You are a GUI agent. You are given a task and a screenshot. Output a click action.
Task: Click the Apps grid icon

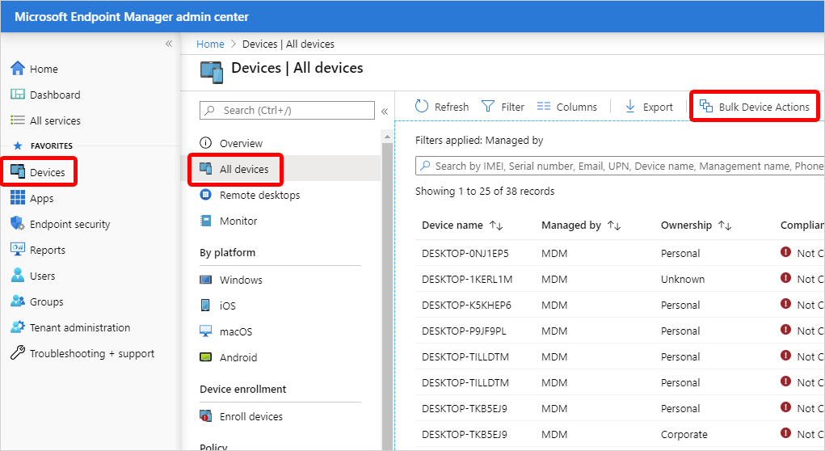[17, 198]
